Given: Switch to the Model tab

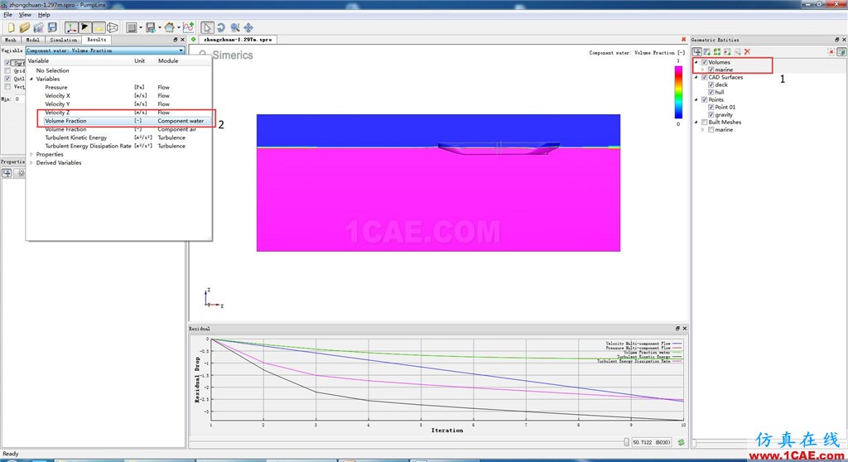Looking at the screenshot, I should tap(32, 40).
